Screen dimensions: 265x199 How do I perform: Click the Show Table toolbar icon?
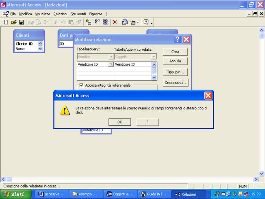pos(89,22)
